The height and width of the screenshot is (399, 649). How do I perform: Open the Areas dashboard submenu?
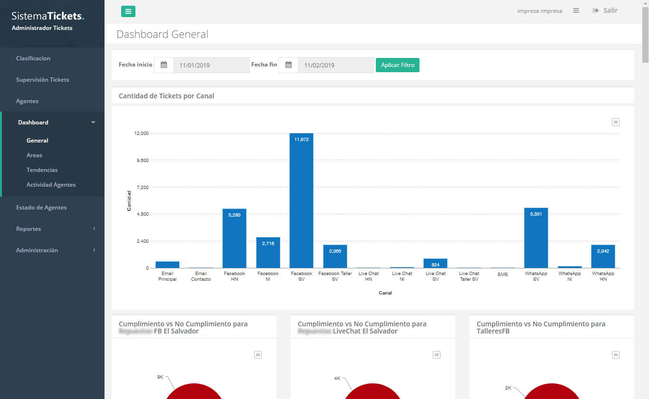pos(34,155)
